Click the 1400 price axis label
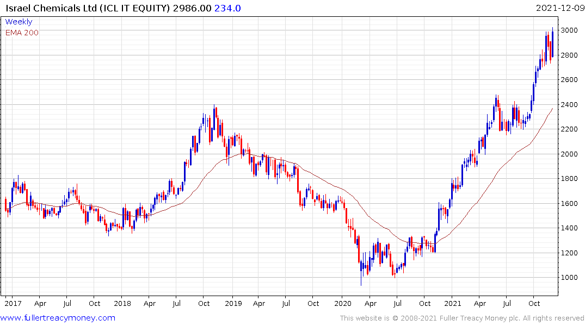This screenshot has width=585, height=326. (x=569, y=228)
